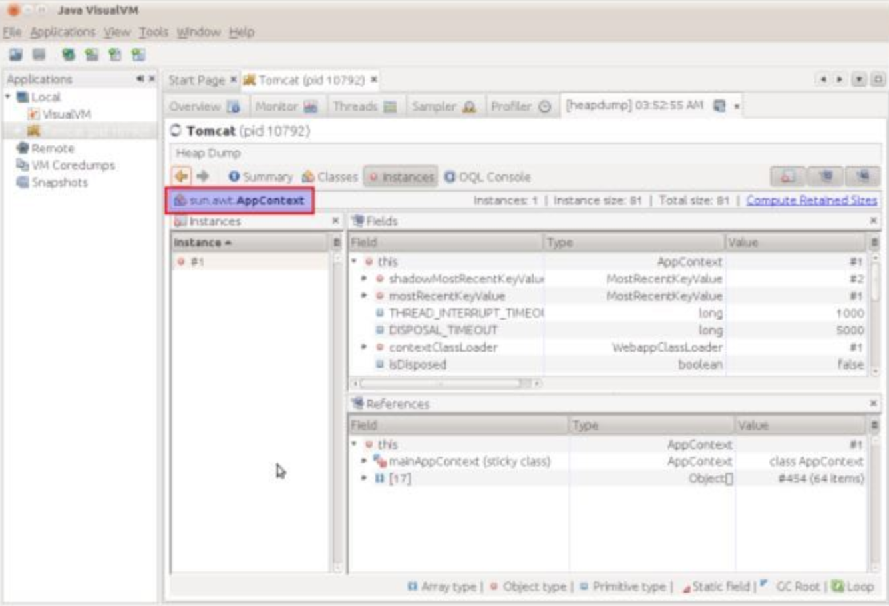Go forward with the grey right arrow

(x=203, y=176)
